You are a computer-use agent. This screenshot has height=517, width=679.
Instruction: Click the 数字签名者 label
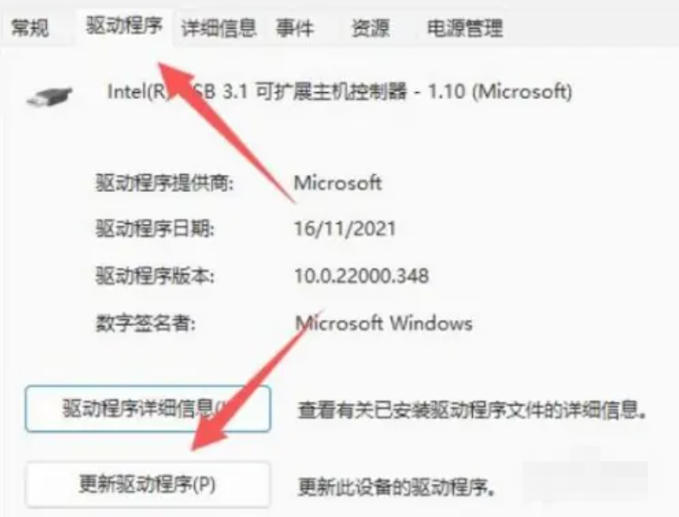coord(145,323)
